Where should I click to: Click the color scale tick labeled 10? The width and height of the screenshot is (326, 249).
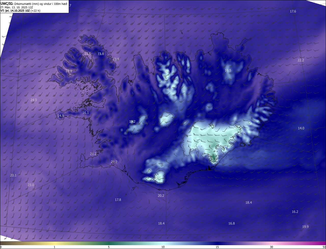click(x=163, y=247)
